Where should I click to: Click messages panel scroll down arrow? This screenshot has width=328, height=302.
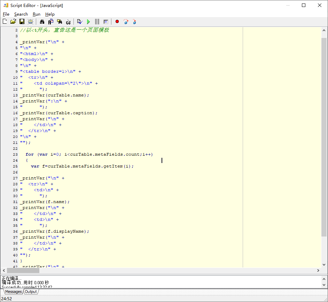coord(324,285)
